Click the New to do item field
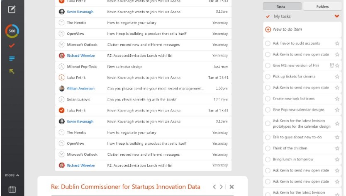Viewport: 346px width, 196px height. click(x=302, y=29)
